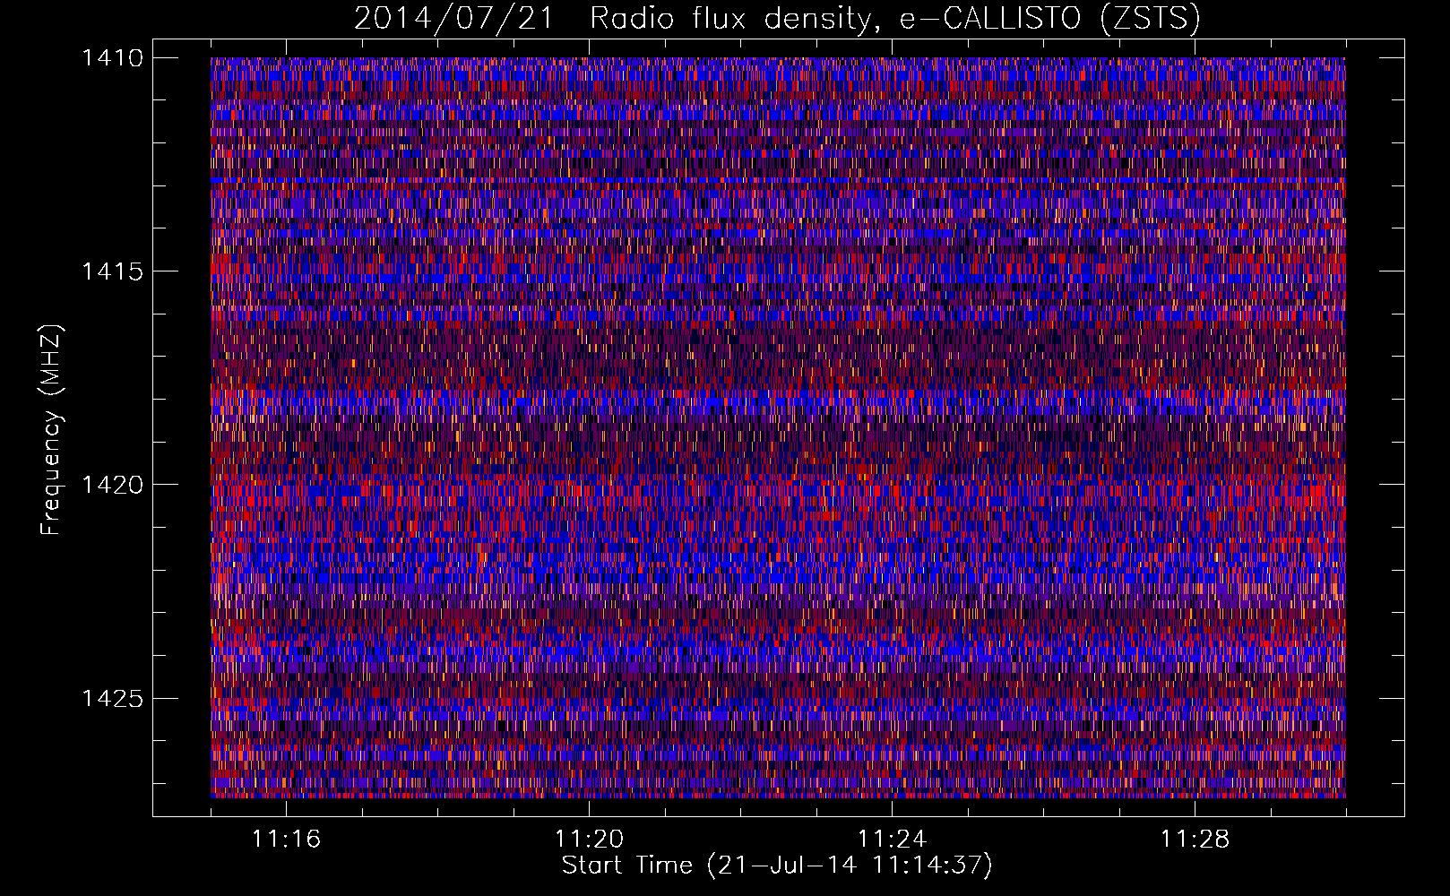Screen dimensions: 1450x896
Task: Click the 1415 frequency tick label
Action: [112, 271]
